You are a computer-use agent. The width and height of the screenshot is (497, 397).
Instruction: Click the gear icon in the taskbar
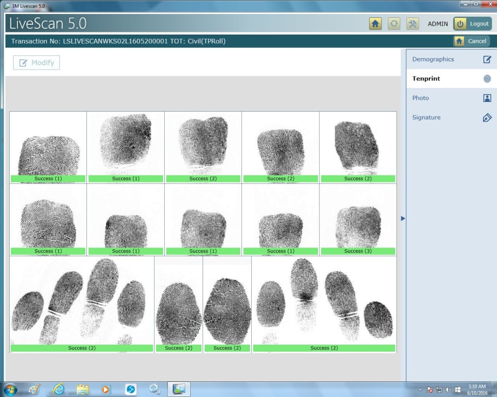pyautogui.click(x=155, y=388)
